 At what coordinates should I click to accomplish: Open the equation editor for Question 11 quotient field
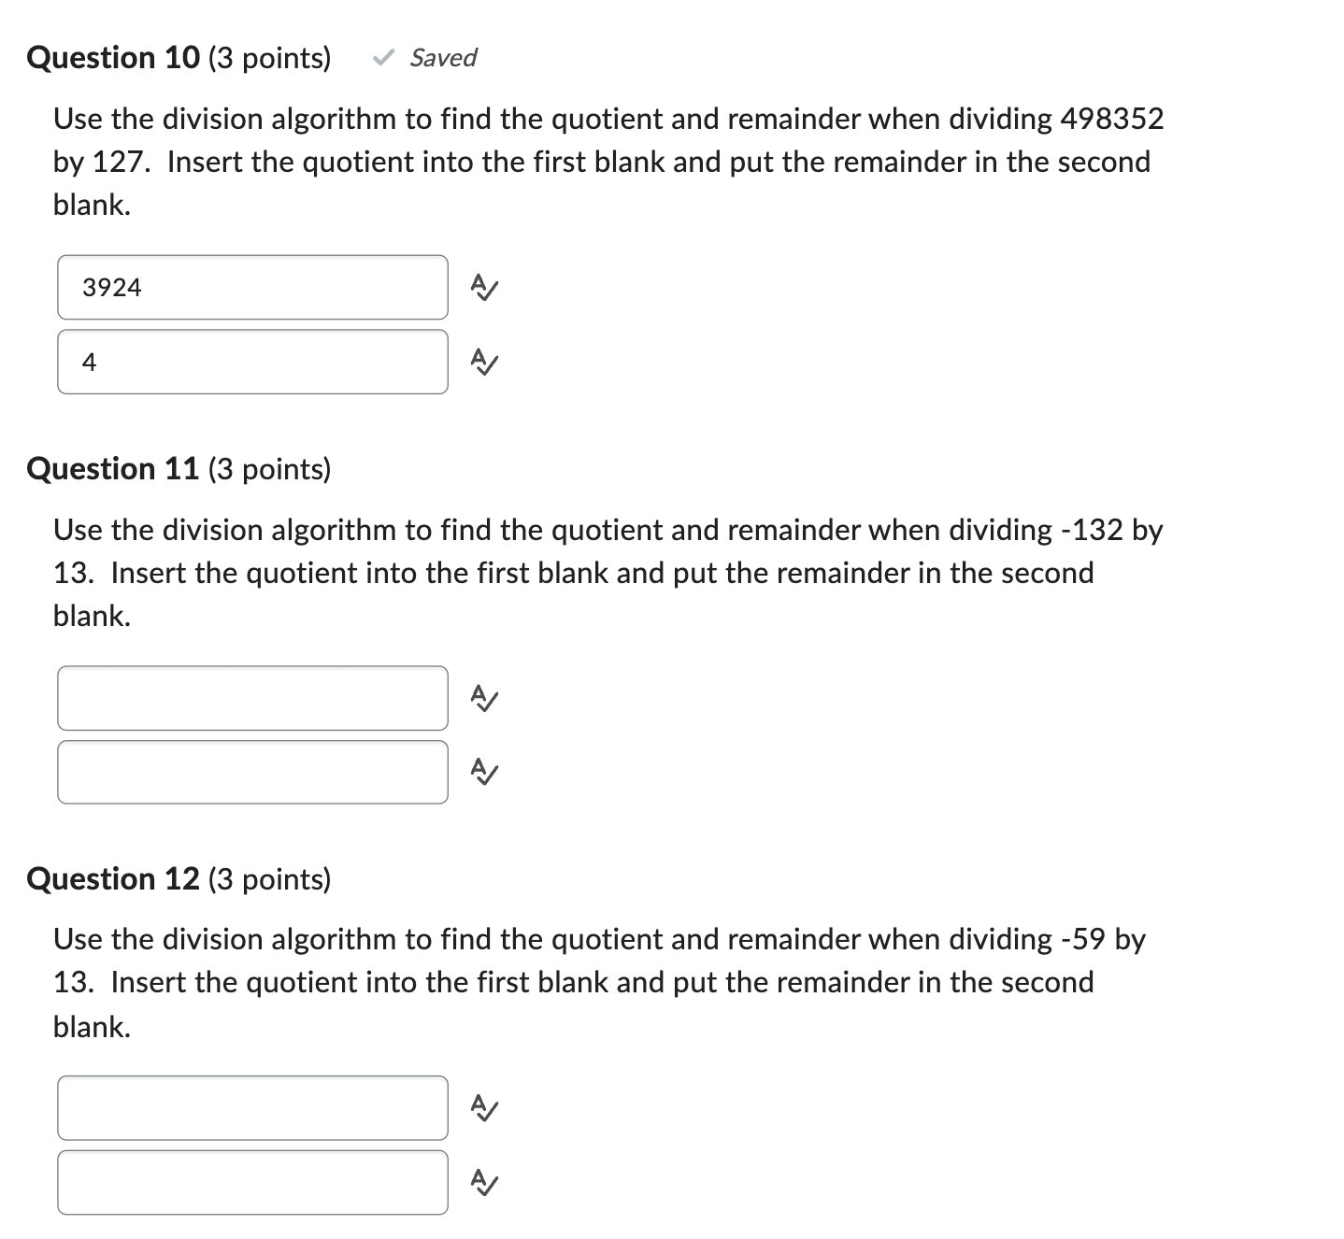click(483, 698)
